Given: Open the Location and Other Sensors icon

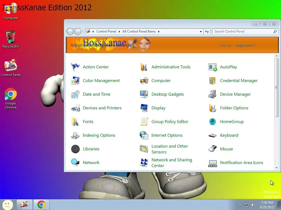Looking at the screenshot, I should (144, 149).
